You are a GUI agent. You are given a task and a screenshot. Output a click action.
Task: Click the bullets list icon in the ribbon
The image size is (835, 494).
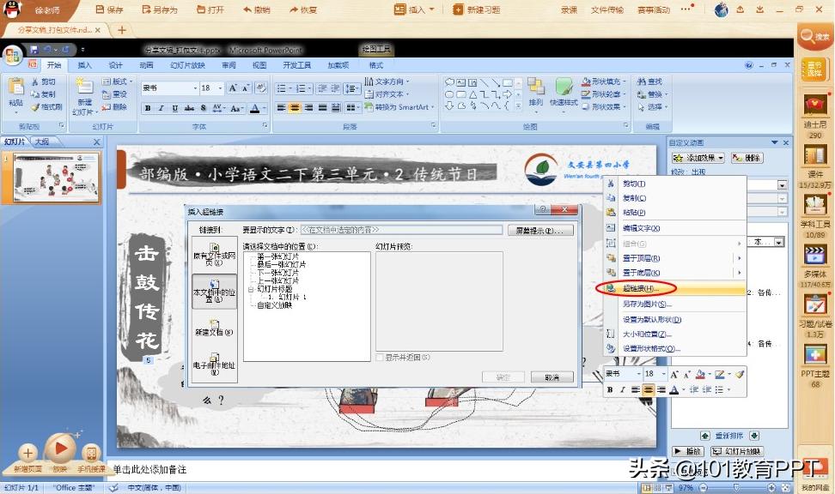pyautogui.click(x=281, y=88)
